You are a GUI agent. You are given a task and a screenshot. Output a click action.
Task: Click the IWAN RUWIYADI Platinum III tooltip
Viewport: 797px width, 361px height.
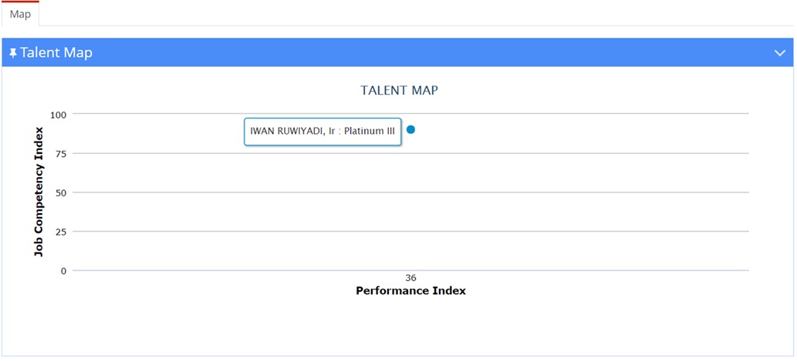[323, 132]
